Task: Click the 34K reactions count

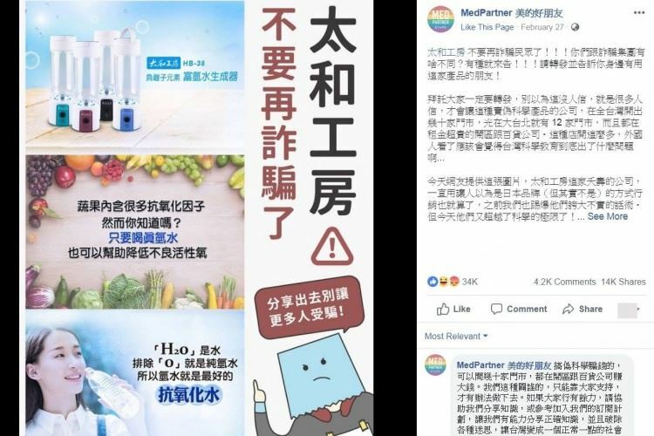Action: point(470,282)
